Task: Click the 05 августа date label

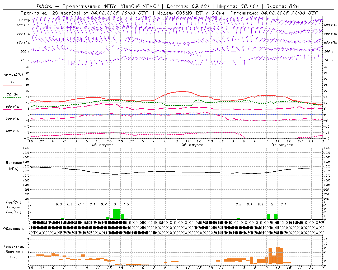Action: (103, 145)
